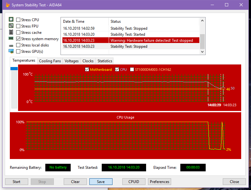Start the stability test
The image size is (251, 190).
point(16,182)
